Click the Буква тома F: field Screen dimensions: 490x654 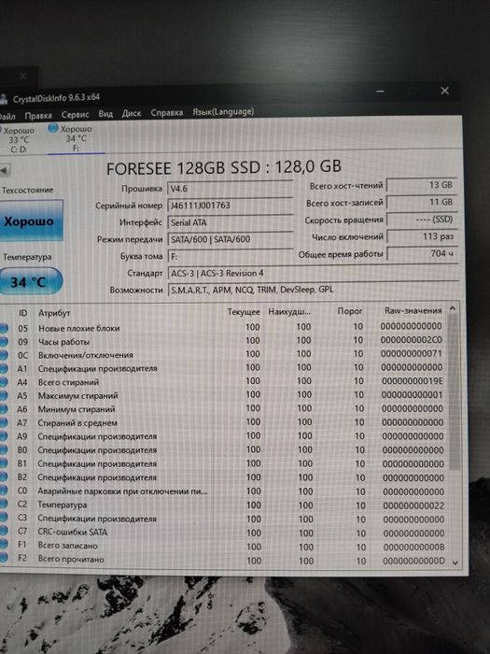[x=231, y=256]
